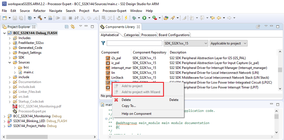284x140 pixels.
Task: Switch to the Categories tab
Action: [x=131, y=35]
